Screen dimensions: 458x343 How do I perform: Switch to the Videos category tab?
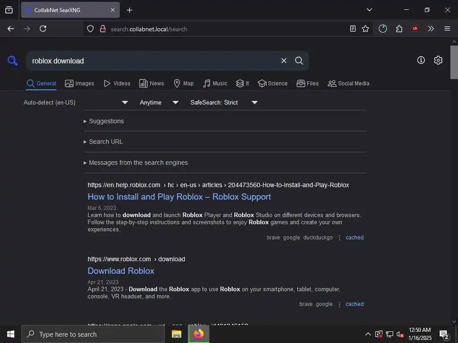pos(117,84)
